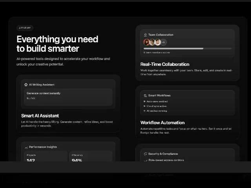This screenshot has height=188, width=251.
Task: Click the team activity progress bar
Action: 187,49
